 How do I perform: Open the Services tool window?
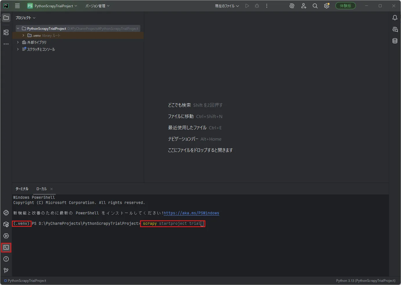[6, 236]
